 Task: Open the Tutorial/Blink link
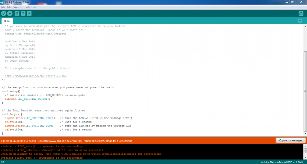click(x=36, y=76)
